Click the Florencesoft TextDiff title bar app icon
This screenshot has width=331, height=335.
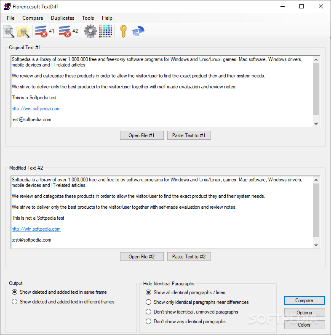pos(7,6)
